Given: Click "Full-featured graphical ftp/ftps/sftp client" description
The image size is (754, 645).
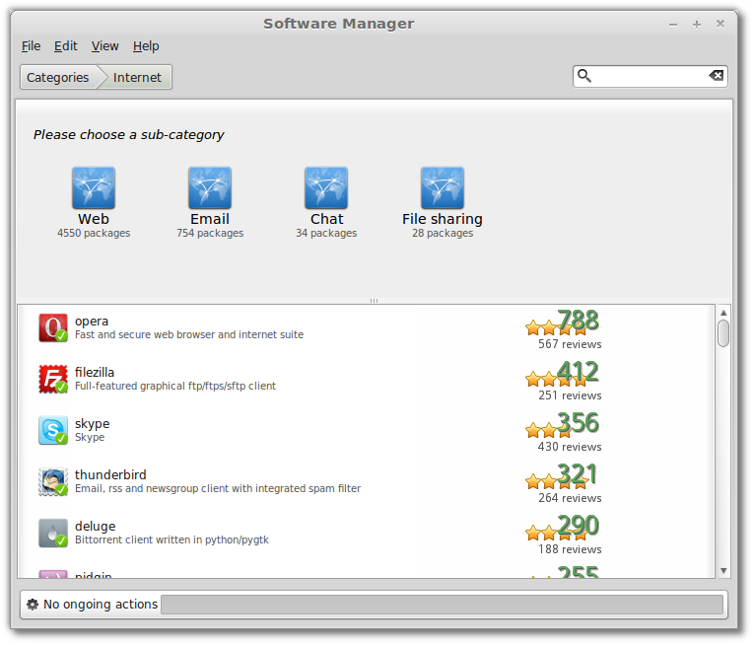Looking at the screenshot, I should [175, 386].
